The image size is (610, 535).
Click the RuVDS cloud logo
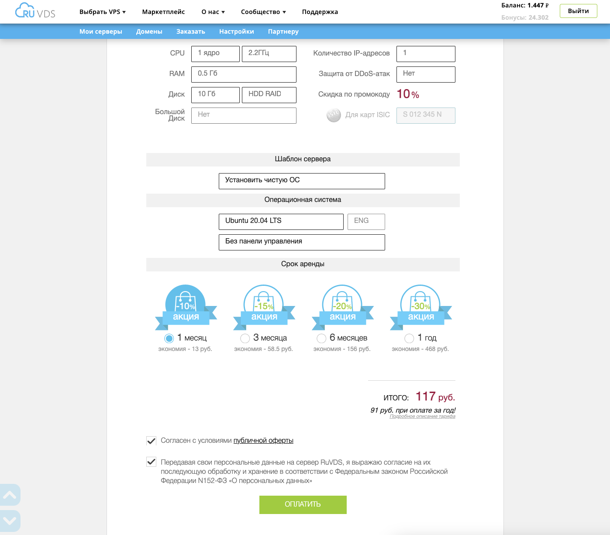[35, 10]
